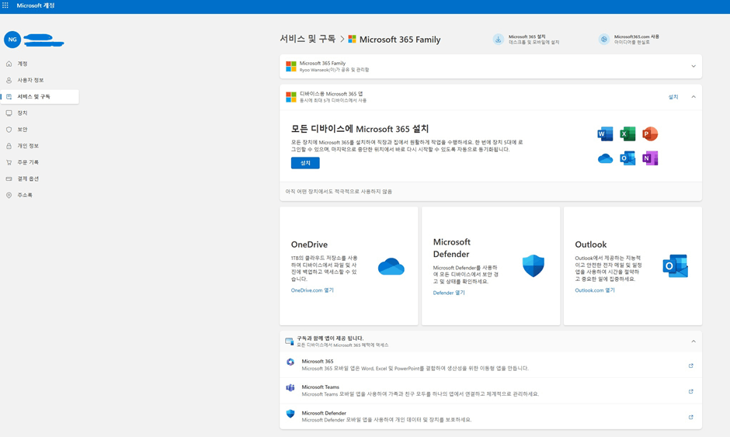Click the 결제 옵션 card icon

(x=9, y=179)
